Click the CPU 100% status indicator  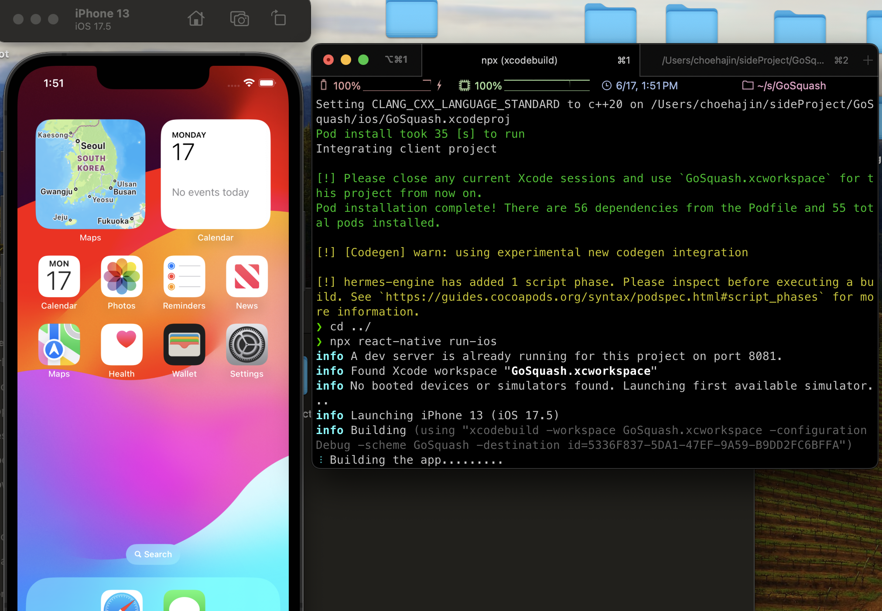[480, 85]
